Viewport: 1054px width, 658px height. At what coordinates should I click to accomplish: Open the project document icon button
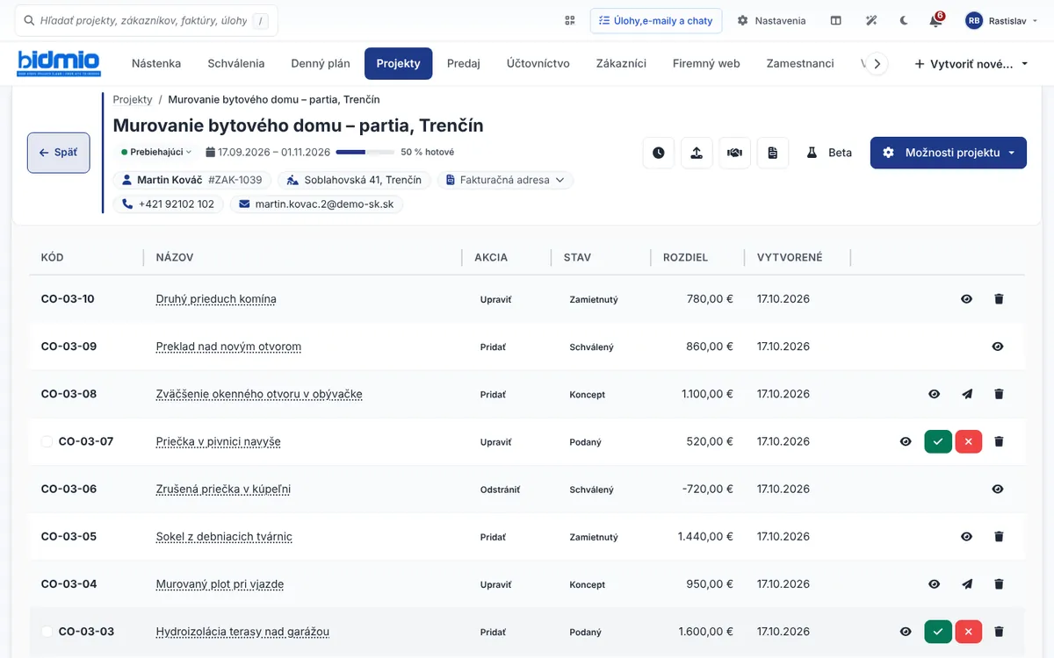tap(772, 153)
